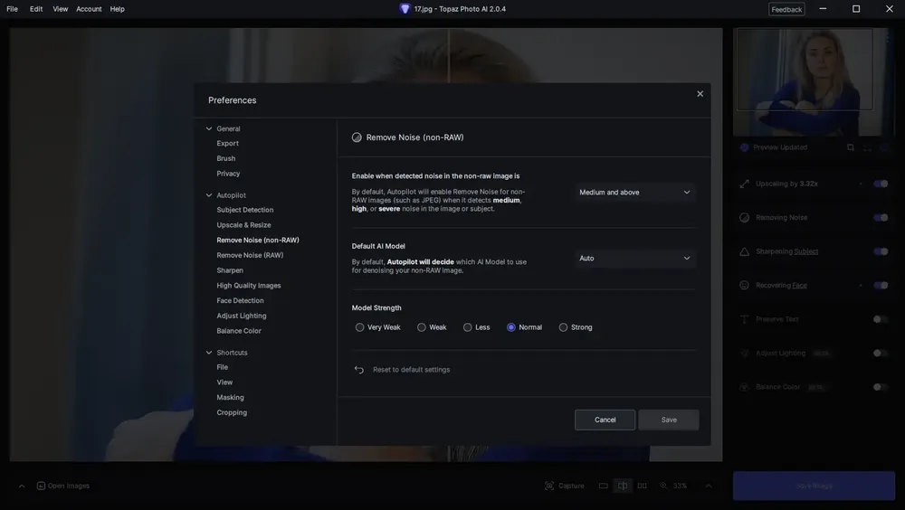
Task: Select the single view icon
Action: 603,486
